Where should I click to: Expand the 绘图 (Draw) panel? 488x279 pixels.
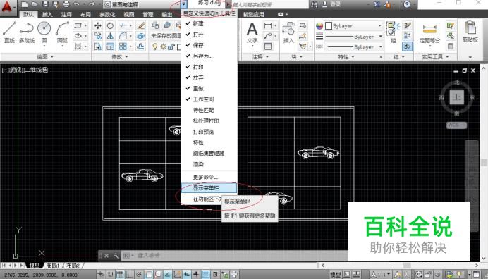pos(45,56)
